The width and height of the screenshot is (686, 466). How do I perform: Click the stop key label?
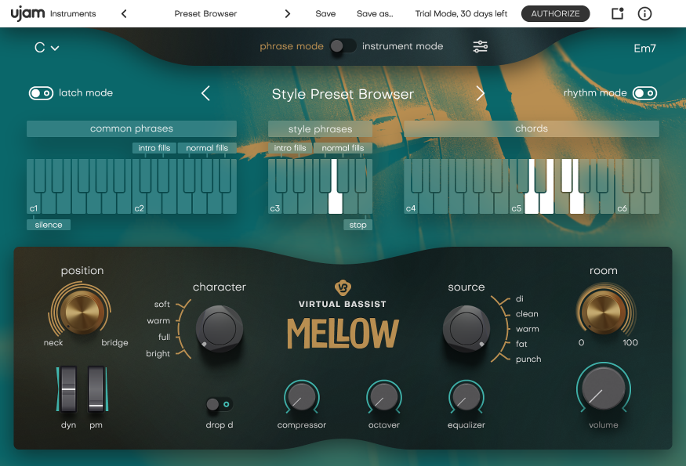(358, 225)
